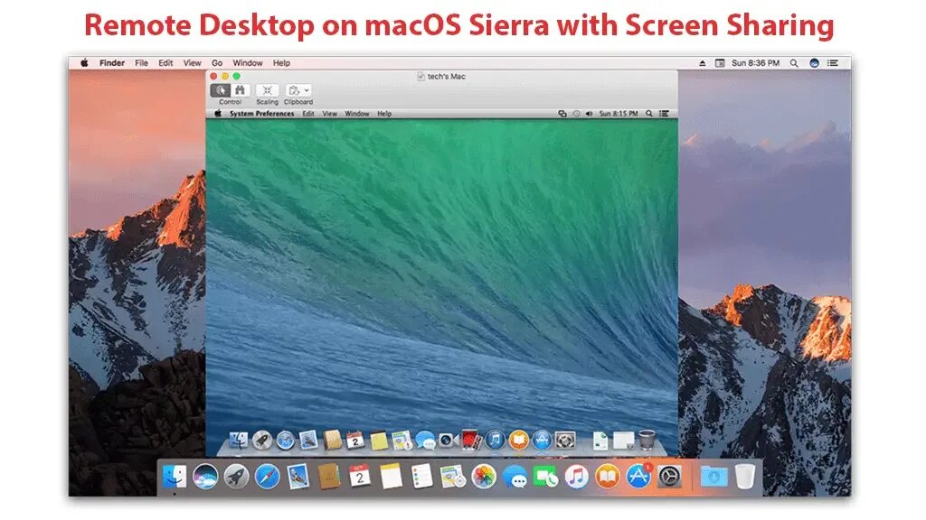926x520 pixels.
Task: Click the remote Time Machine menu bar icon
Action: pyautogui.click(x=576, y=113)
